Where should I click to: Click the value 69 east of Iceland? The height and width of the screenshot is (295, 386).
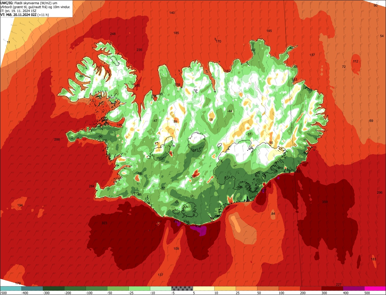tap(371, 121)
